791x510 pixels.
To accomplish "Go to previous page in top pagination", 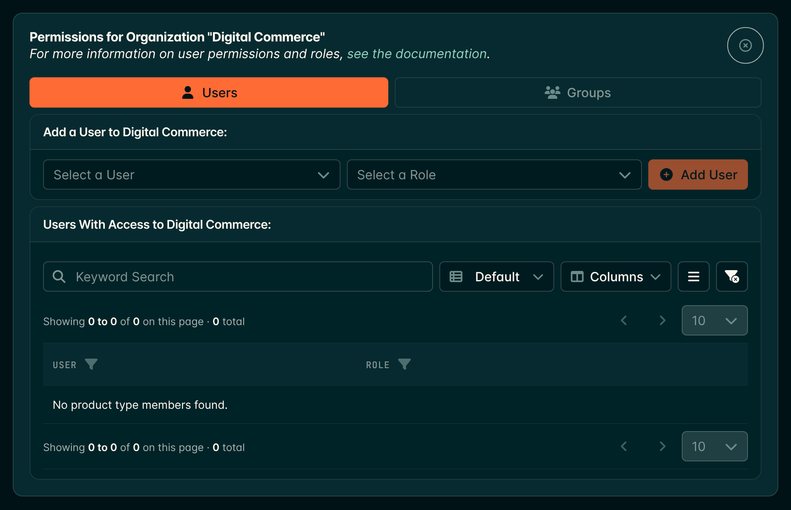I will [x=624, y=320].
